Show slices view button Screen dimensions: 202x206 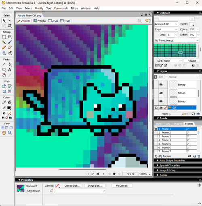click(9, 92)
